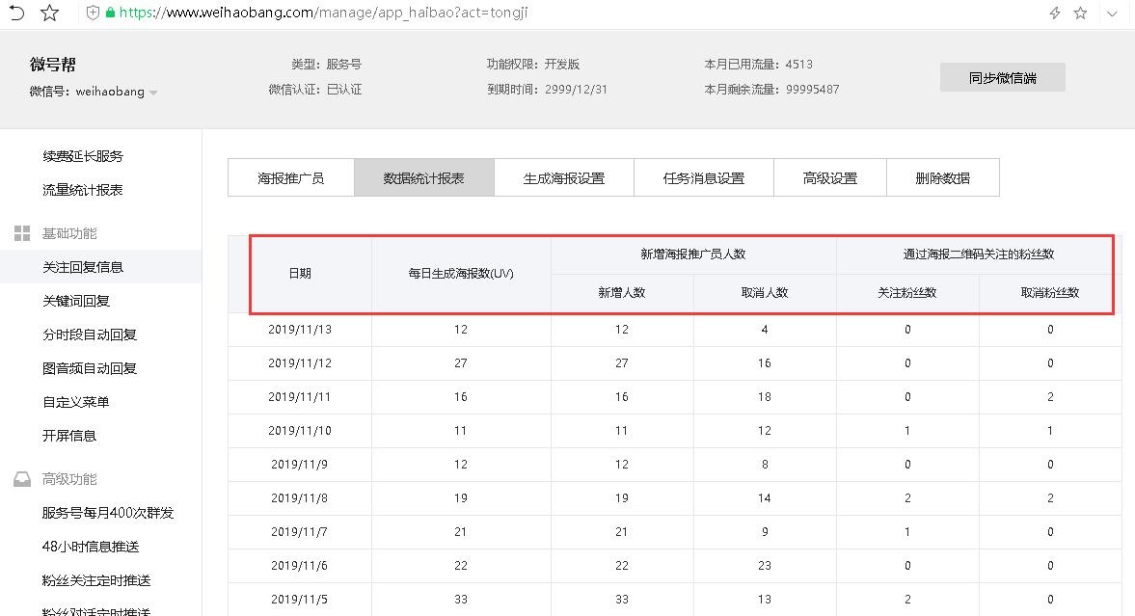
Task: Click the page URL in the address bar
Action: point(324,13)
